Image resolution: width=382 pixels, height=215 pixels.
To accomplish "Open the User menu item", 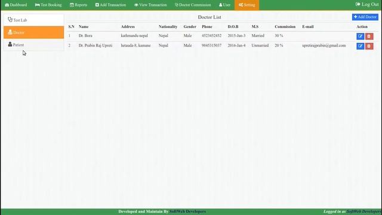I will coord(224,5).
